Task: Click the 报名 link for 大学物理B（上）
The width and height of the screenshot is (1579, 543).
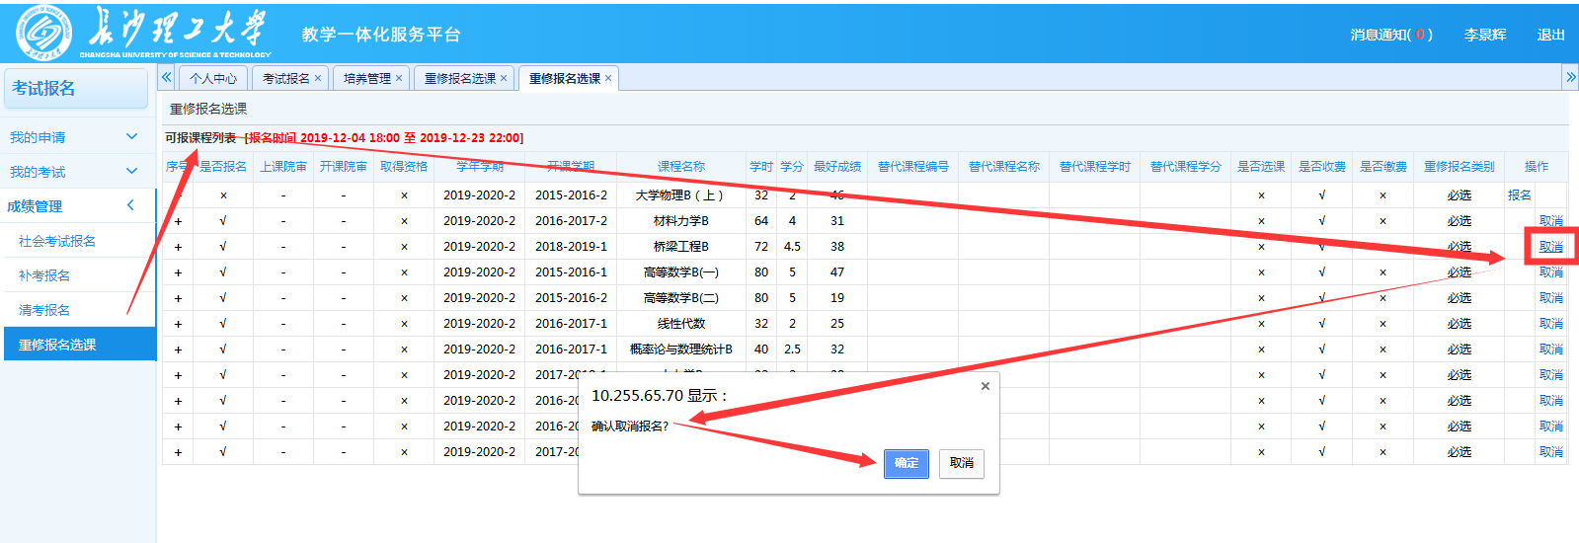Action: pos(1519,195)
